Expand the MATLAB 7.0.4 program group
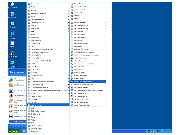 pyautogui.click(x=48, y=43)
